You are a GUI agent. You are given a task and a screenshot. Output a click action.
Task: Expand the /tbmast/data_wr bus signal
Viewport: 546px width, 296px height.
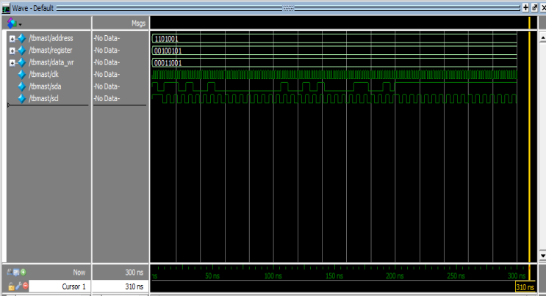coord(12,63)
